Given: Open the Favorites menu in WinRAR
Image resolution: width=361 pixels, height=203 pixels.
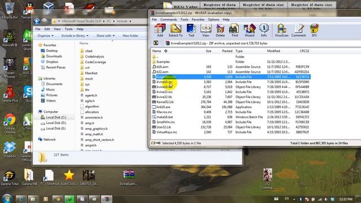Looking at the screenshot, I should 198,20.
